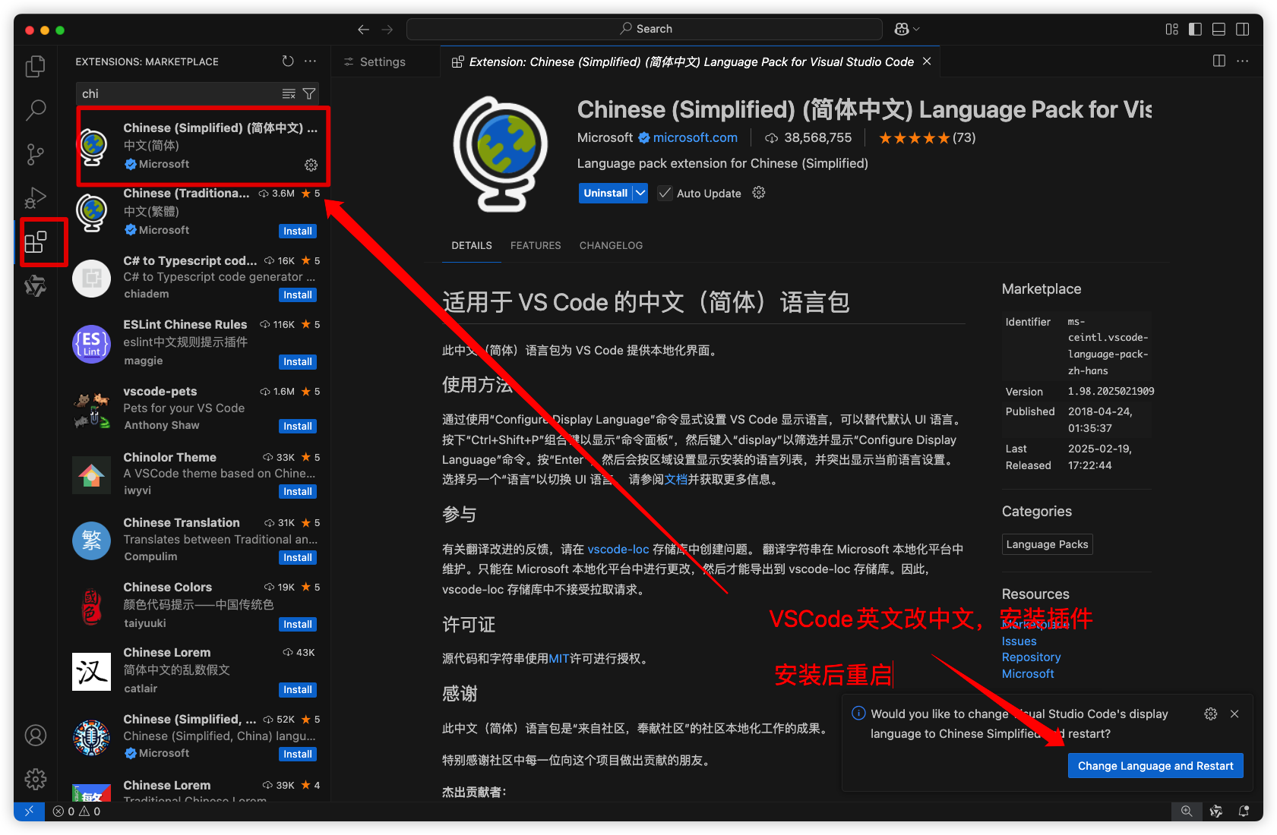Open the Run and Debug view
This screenshot has height=835, width=1277.
35,198
